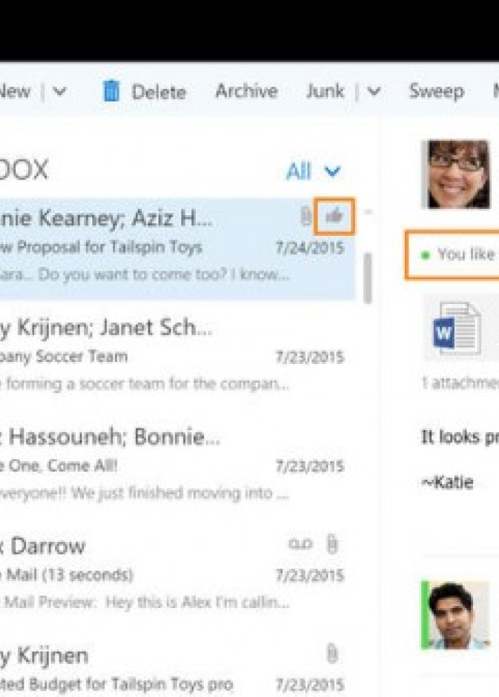The width and height of the screenshot is (499, 697).
Task: Click the Delete label in the toolbar
Action: [159, 93]
